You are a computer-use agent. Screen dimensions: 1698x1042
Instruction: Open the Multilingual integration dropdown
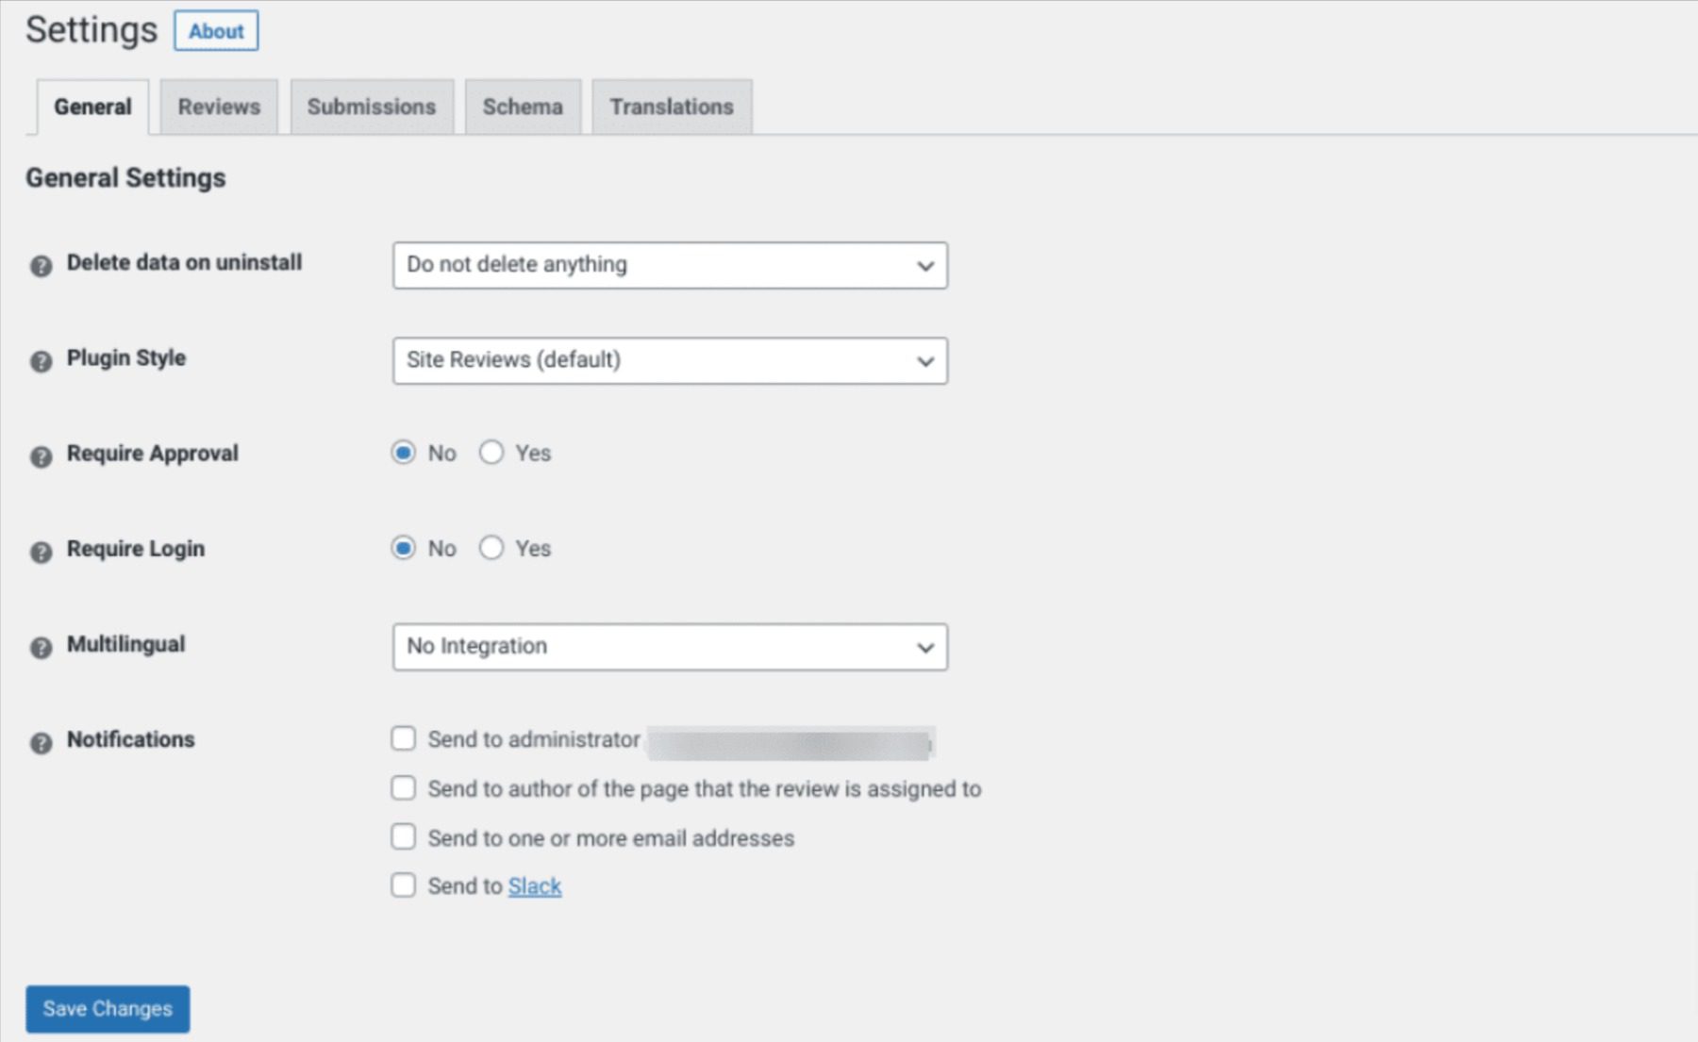click(x=670, y=647)
